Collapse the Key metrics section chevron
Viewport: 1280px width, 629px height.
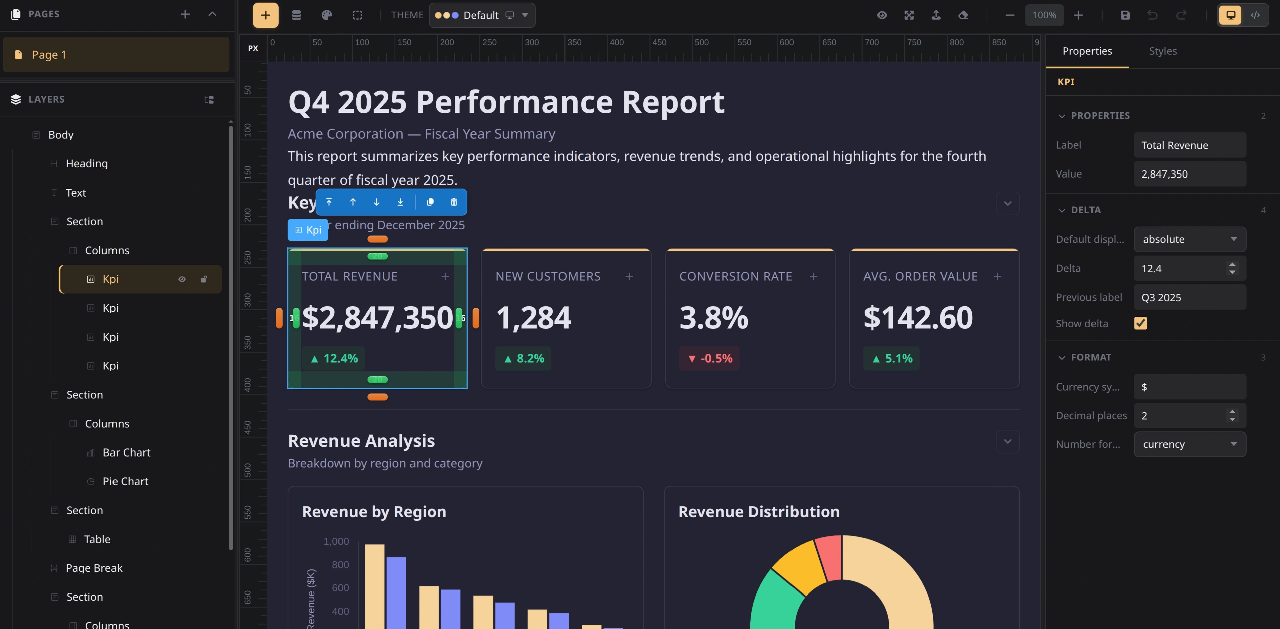coord(1008,203)
